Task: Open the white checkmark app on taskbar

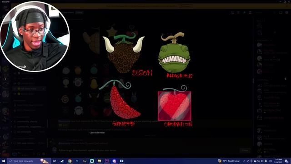Action: click(x=62, y=161)
